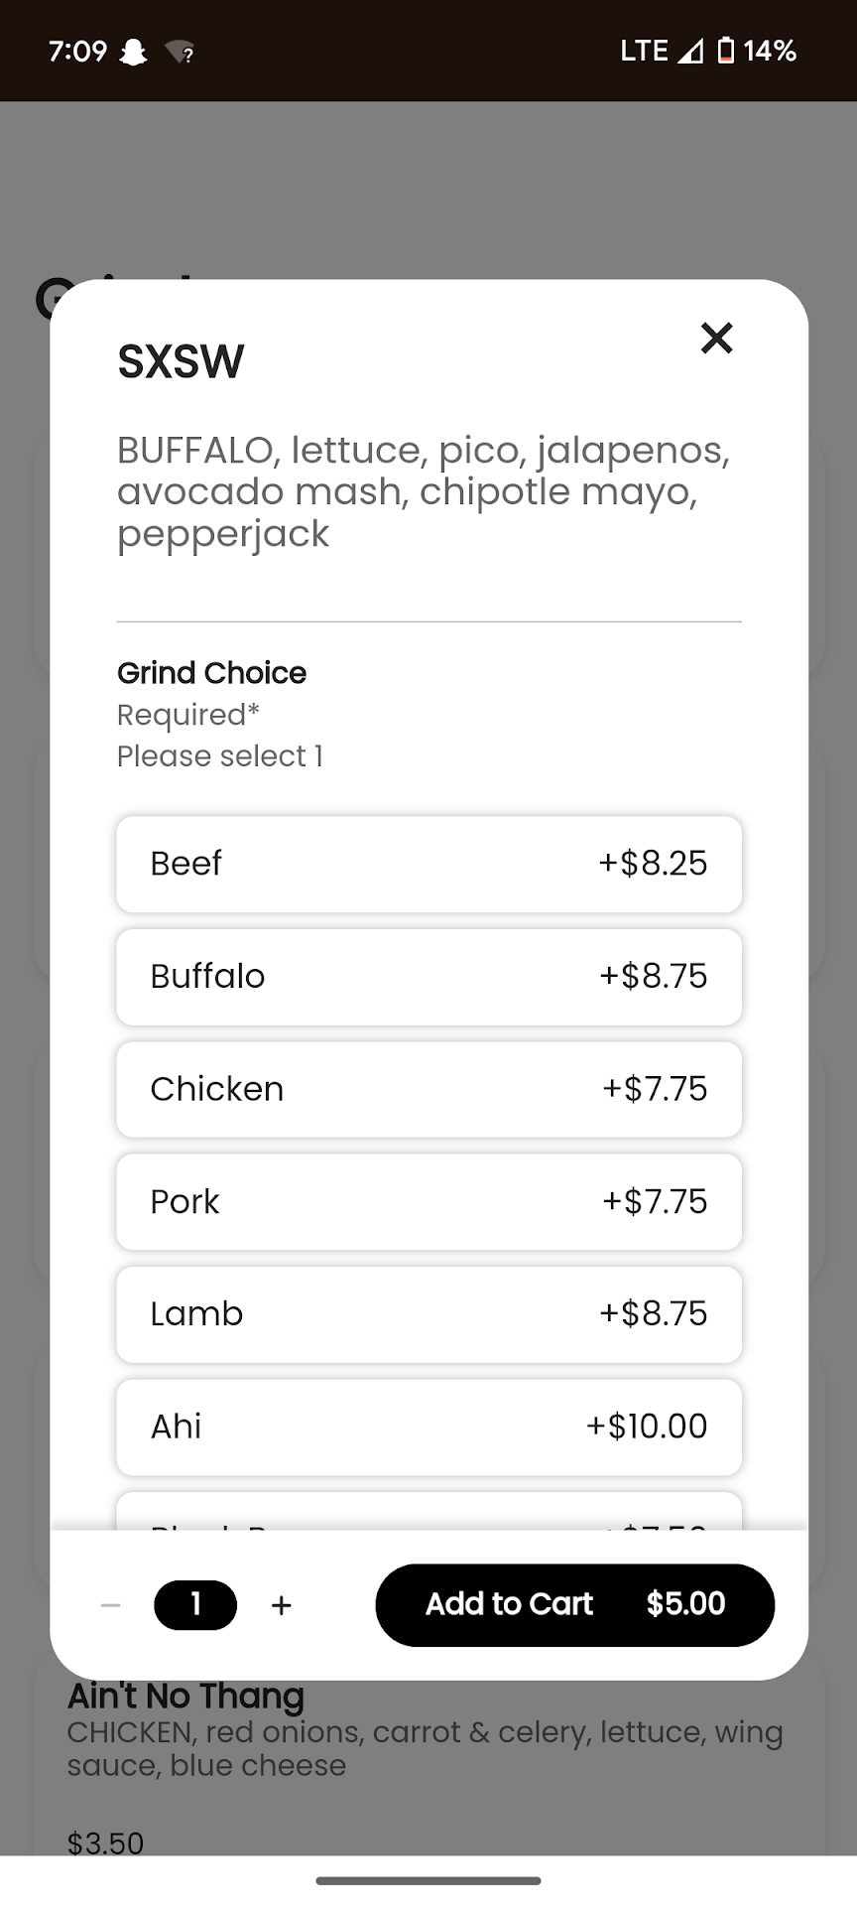Increase quantity with plus icon
This screenshot has width=857, height=1906.
282,1605
